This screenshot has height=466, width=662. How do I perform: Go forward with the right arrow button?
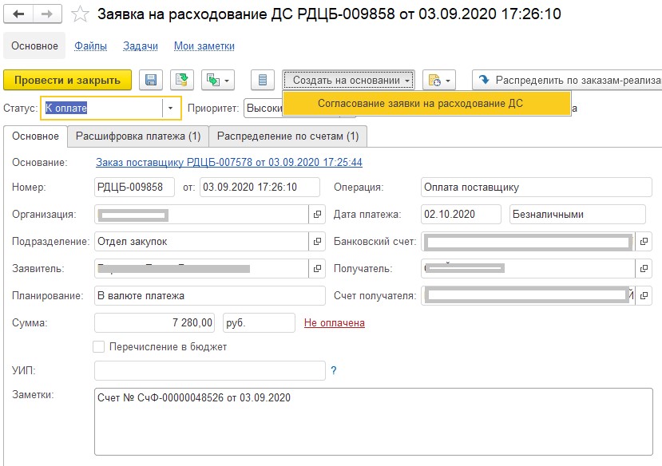tap(47, 14)
